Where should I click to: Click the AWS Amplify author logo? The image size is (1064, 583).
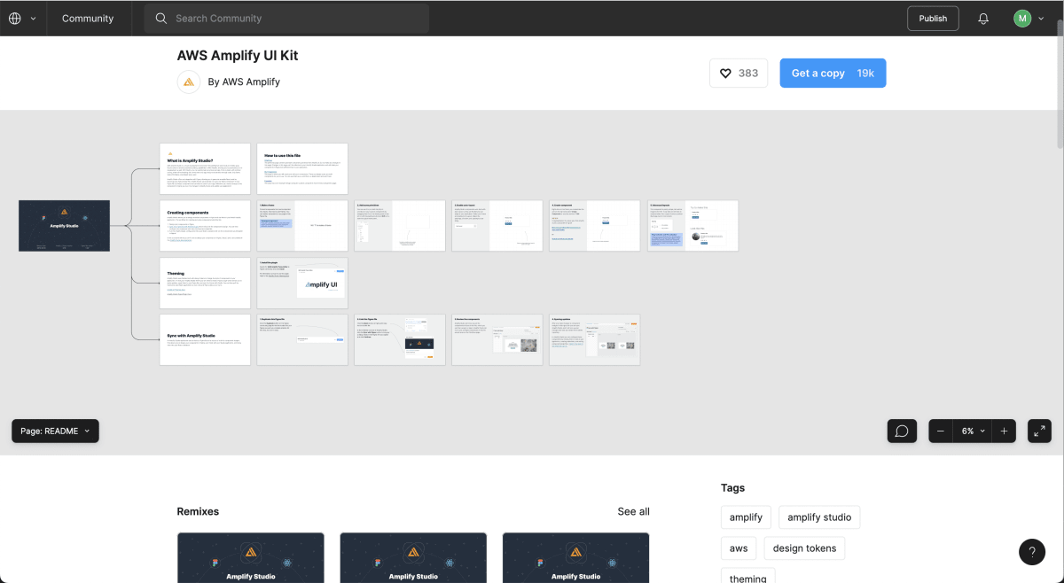coord(189,82)
